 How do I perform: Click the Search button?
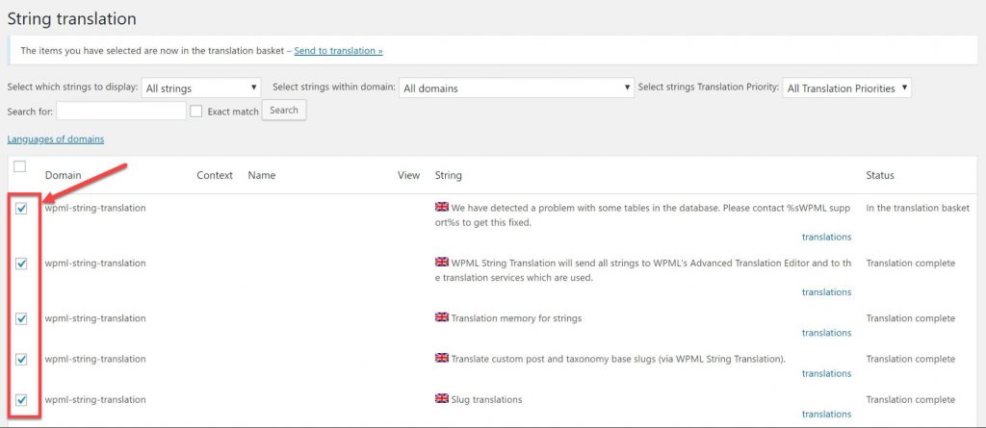click(x=284, y=110)
